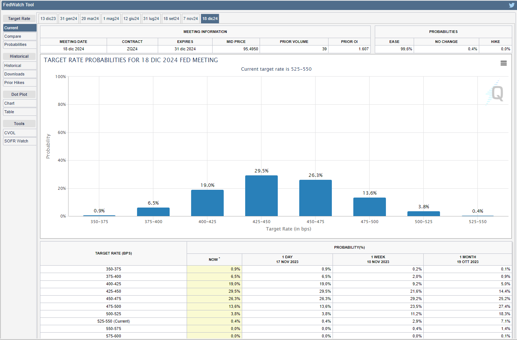Click the 425-450 bar showing 29.5%

pyautogui.click(x=261, y=196)
